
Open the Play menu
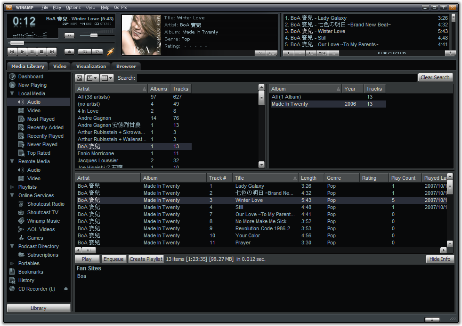[x=57, y=8]
